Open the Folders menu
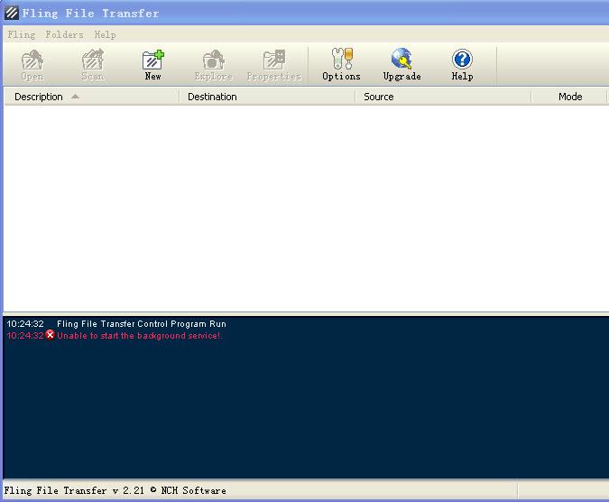 pyautogui.click(x=64, y=34)
